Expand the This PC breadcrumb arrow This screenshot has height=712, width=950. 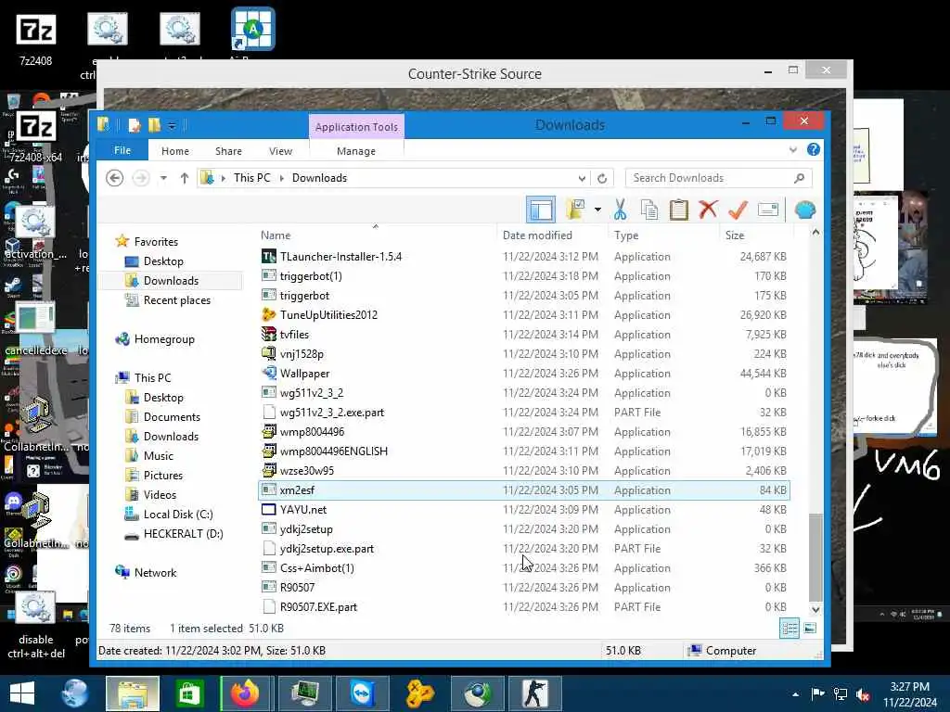point(281,178)
